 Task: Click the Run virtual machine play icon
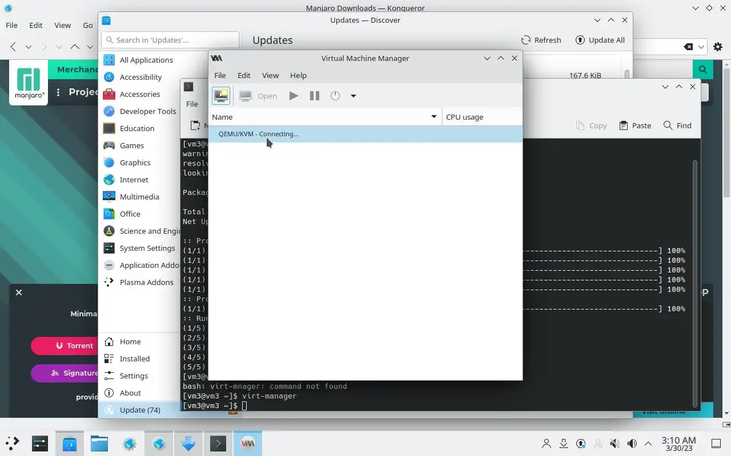294,96
